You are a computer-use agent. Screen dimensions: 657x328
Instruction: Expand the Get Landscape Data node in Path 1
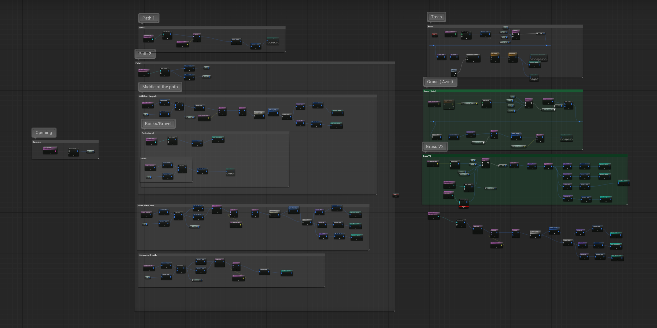pos(182,46)
